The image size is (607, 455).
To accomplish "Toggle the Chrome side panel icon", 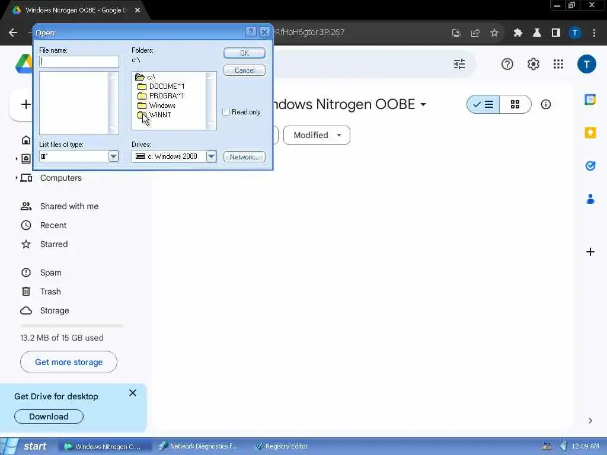I will click(556, 33).
